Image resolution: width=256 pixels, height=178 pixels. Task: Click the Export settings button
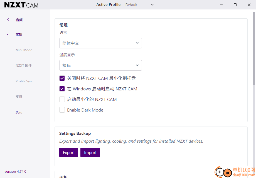tap(69, 152)
